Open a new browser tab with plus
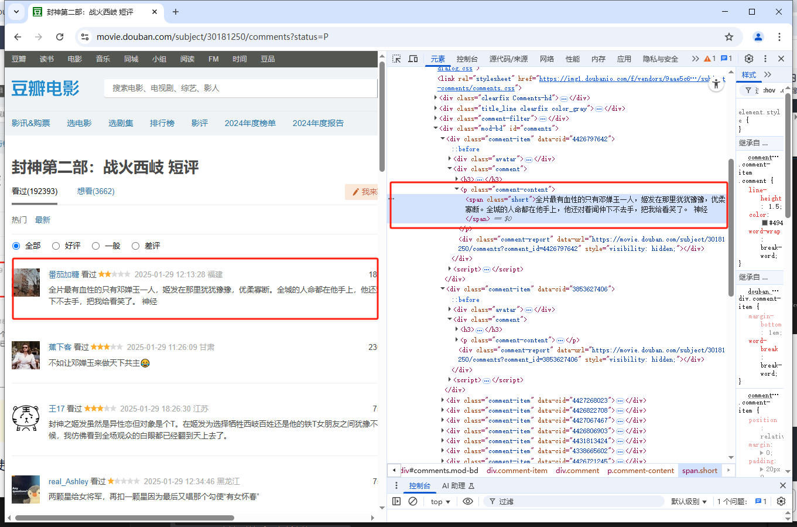This screenshot has width=797, height=527. click(176, 12)
